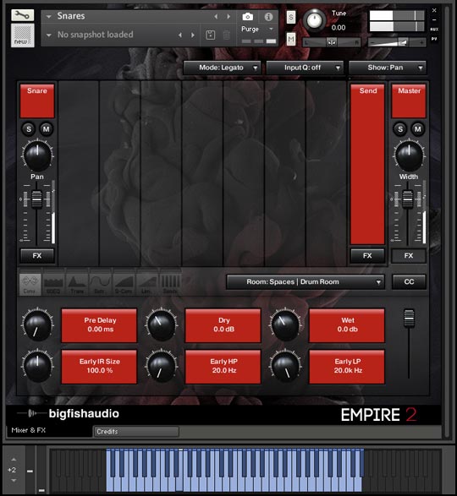Viewport: 457px width, 496px height.
Task: Select the red Master channel label
Action: pyautogui.click(x=409, y=101)
